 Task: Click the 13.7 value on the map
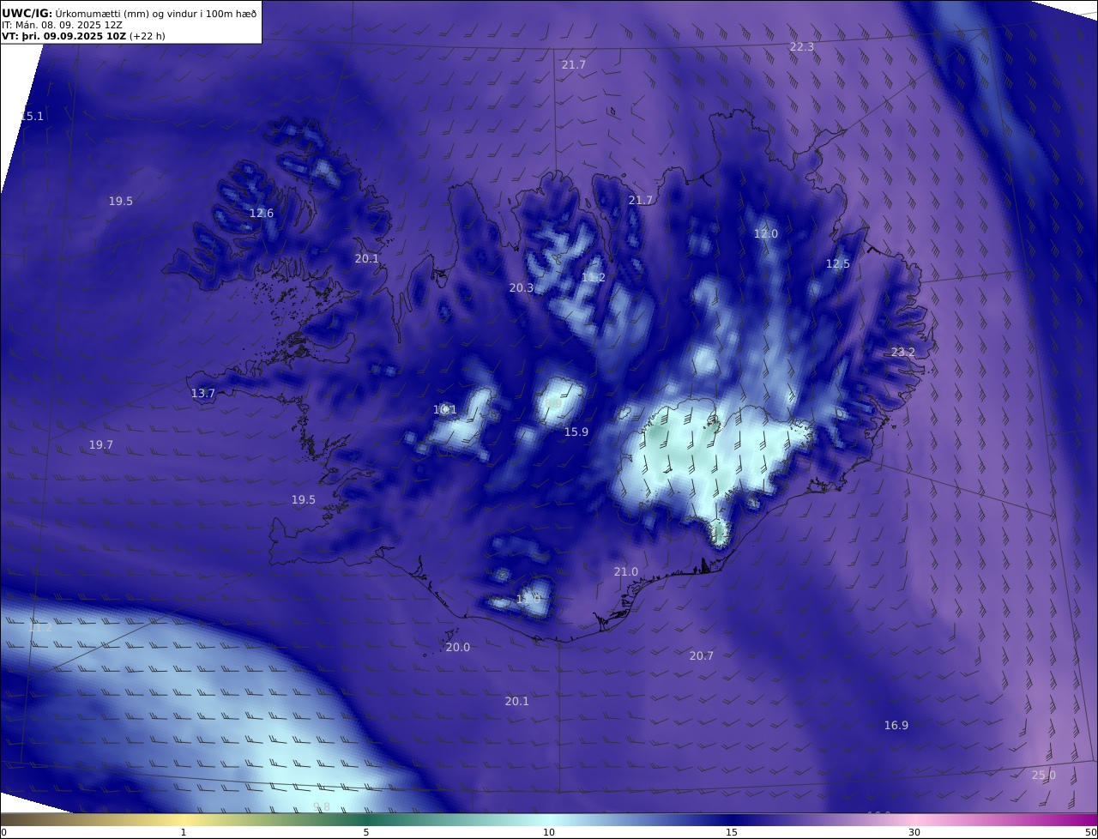[x=202, y=393]
